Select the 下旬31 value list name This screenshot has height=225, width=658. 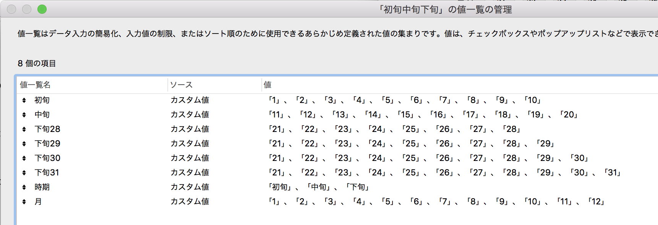click(47, 172)
